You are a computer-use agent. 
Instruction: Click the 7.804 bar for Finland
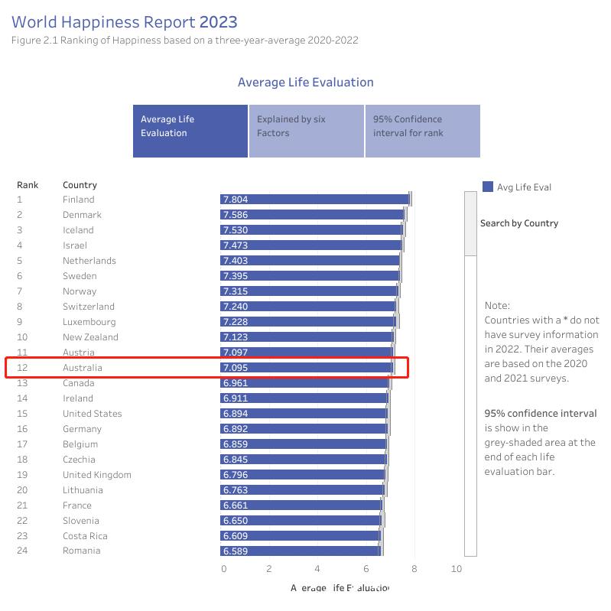315,200
